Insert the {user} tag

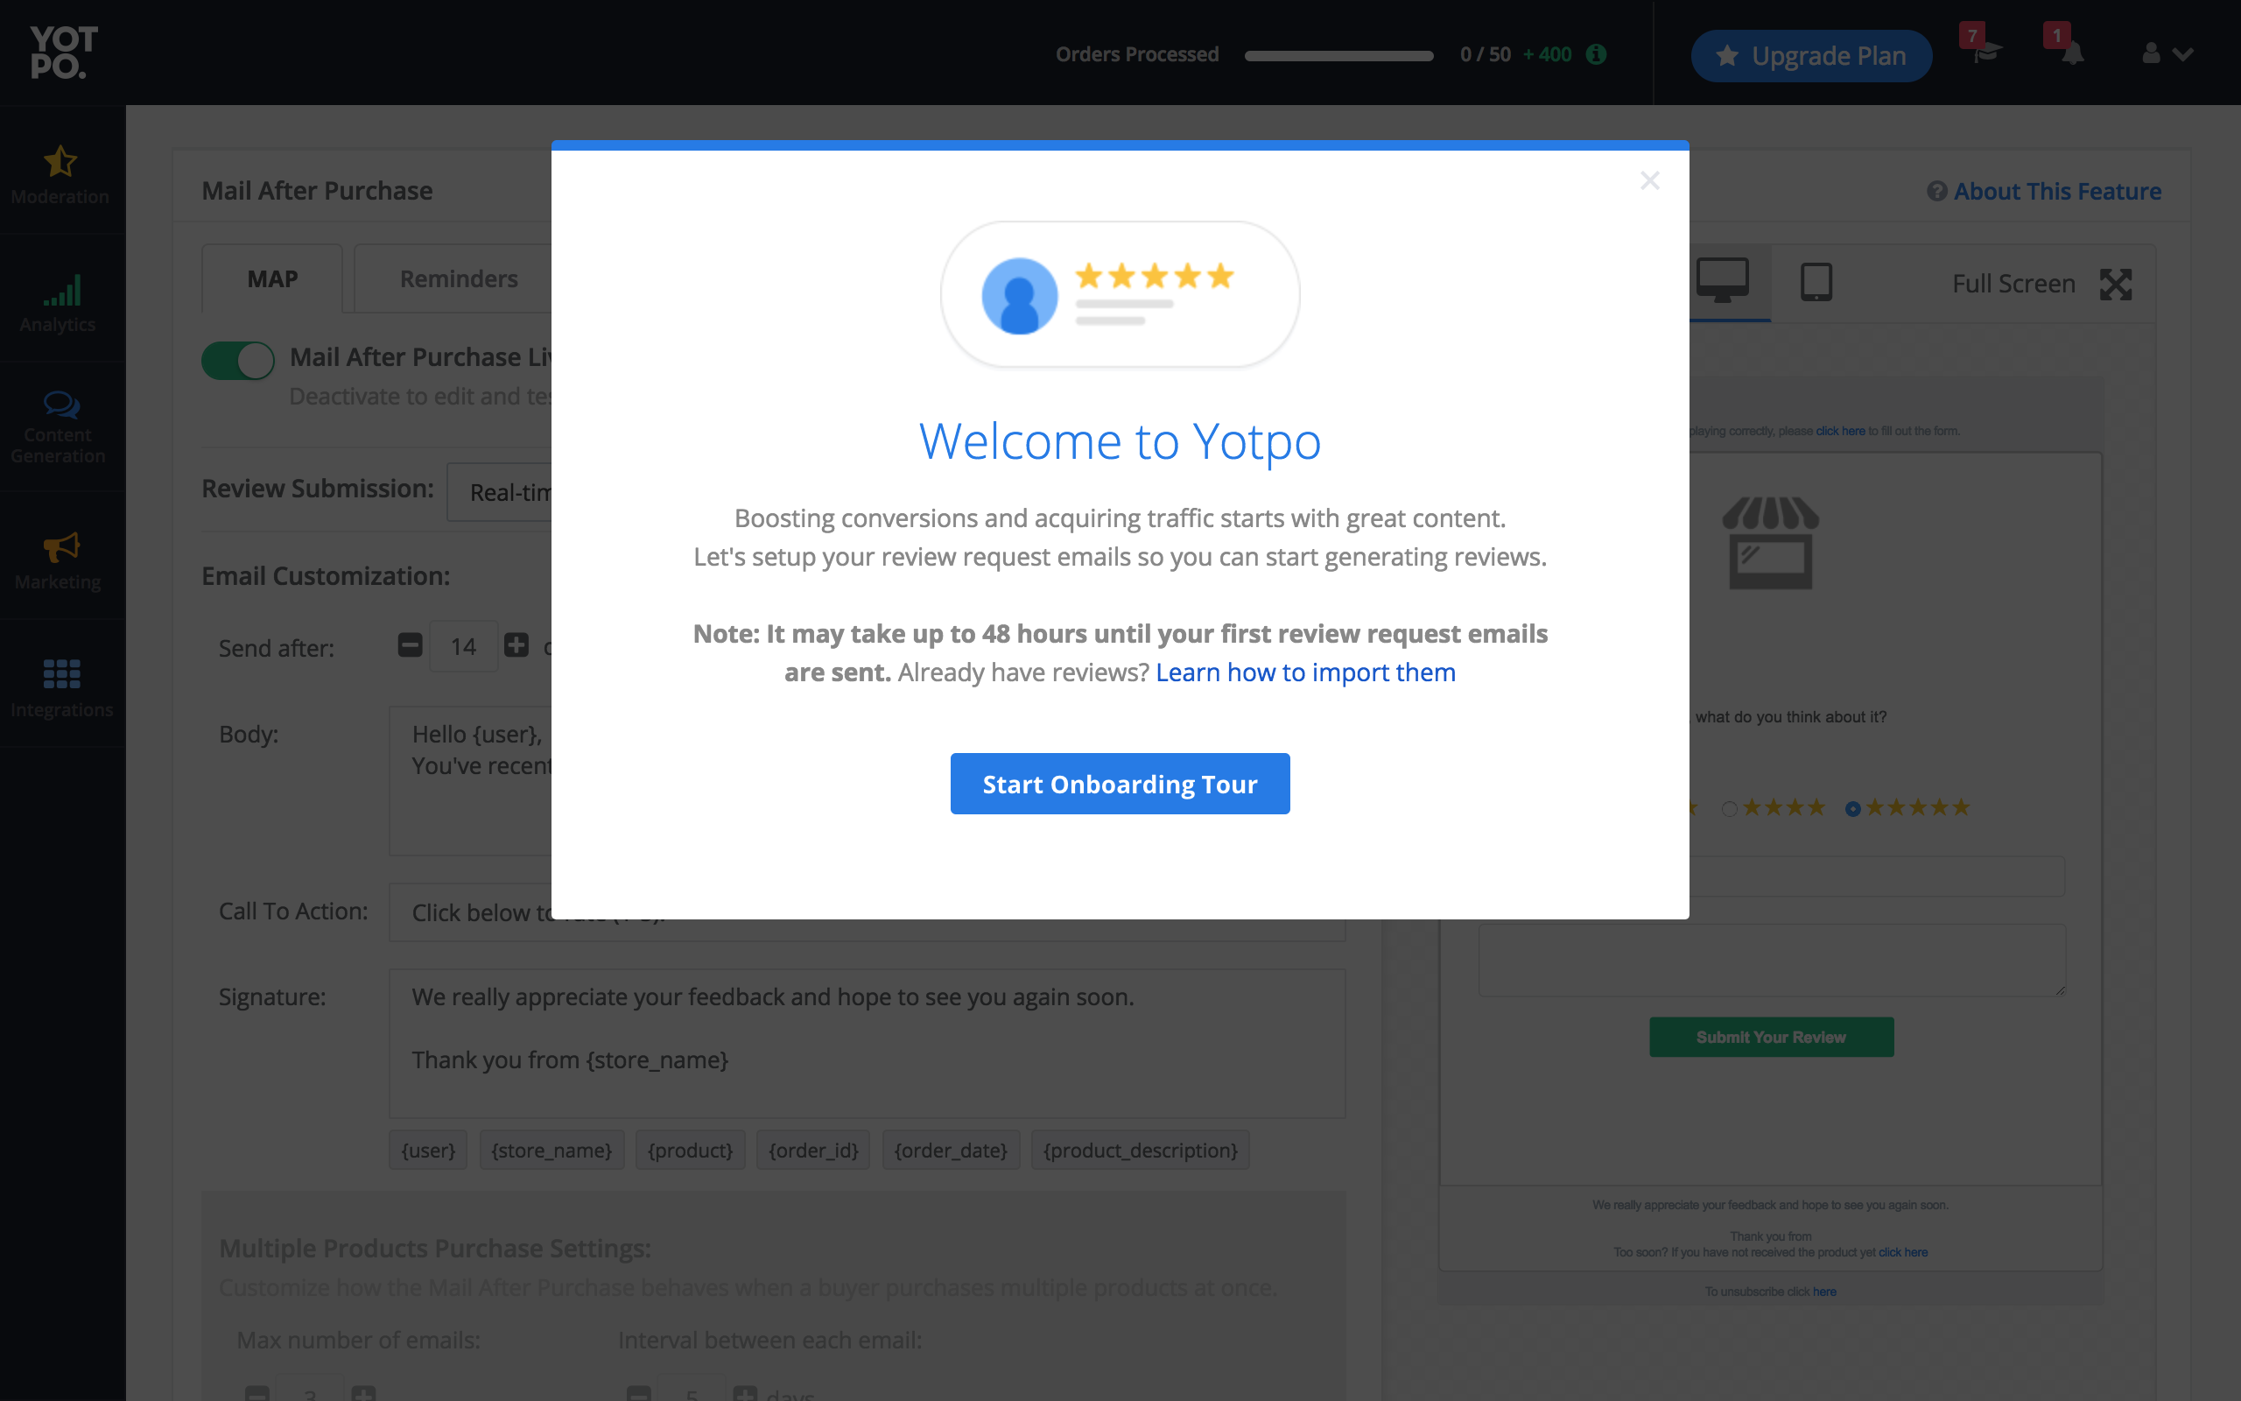coord(428,1150)
